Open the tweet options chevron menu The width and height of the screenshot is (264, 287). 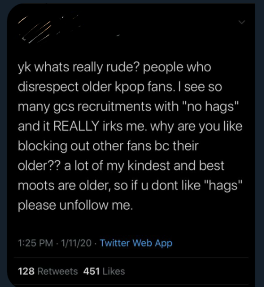[x=242, y=22]
